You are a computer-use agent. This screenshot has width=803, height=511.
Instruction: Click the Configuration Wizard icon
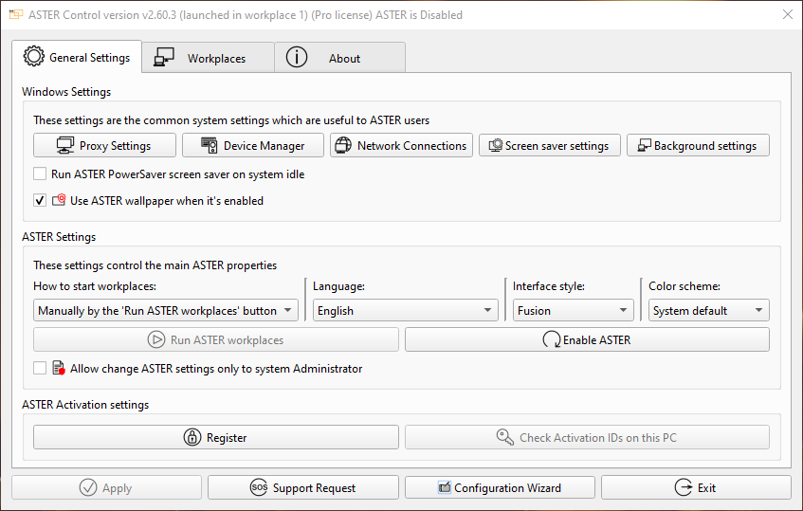pos(445,487)
